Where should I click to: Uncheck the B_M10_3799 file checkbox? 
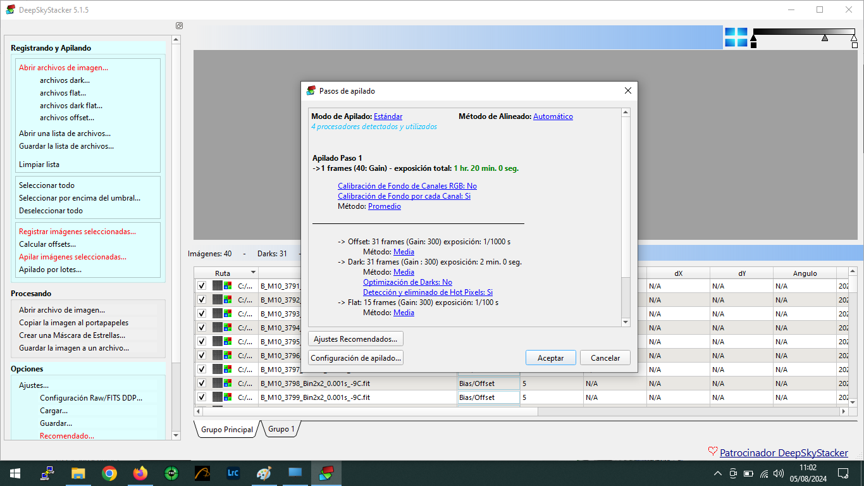tap(202, 397)
